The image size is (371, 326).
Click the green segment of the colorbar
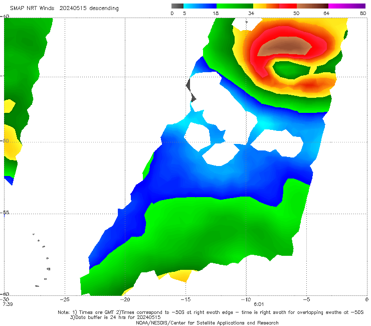(235, 6)
